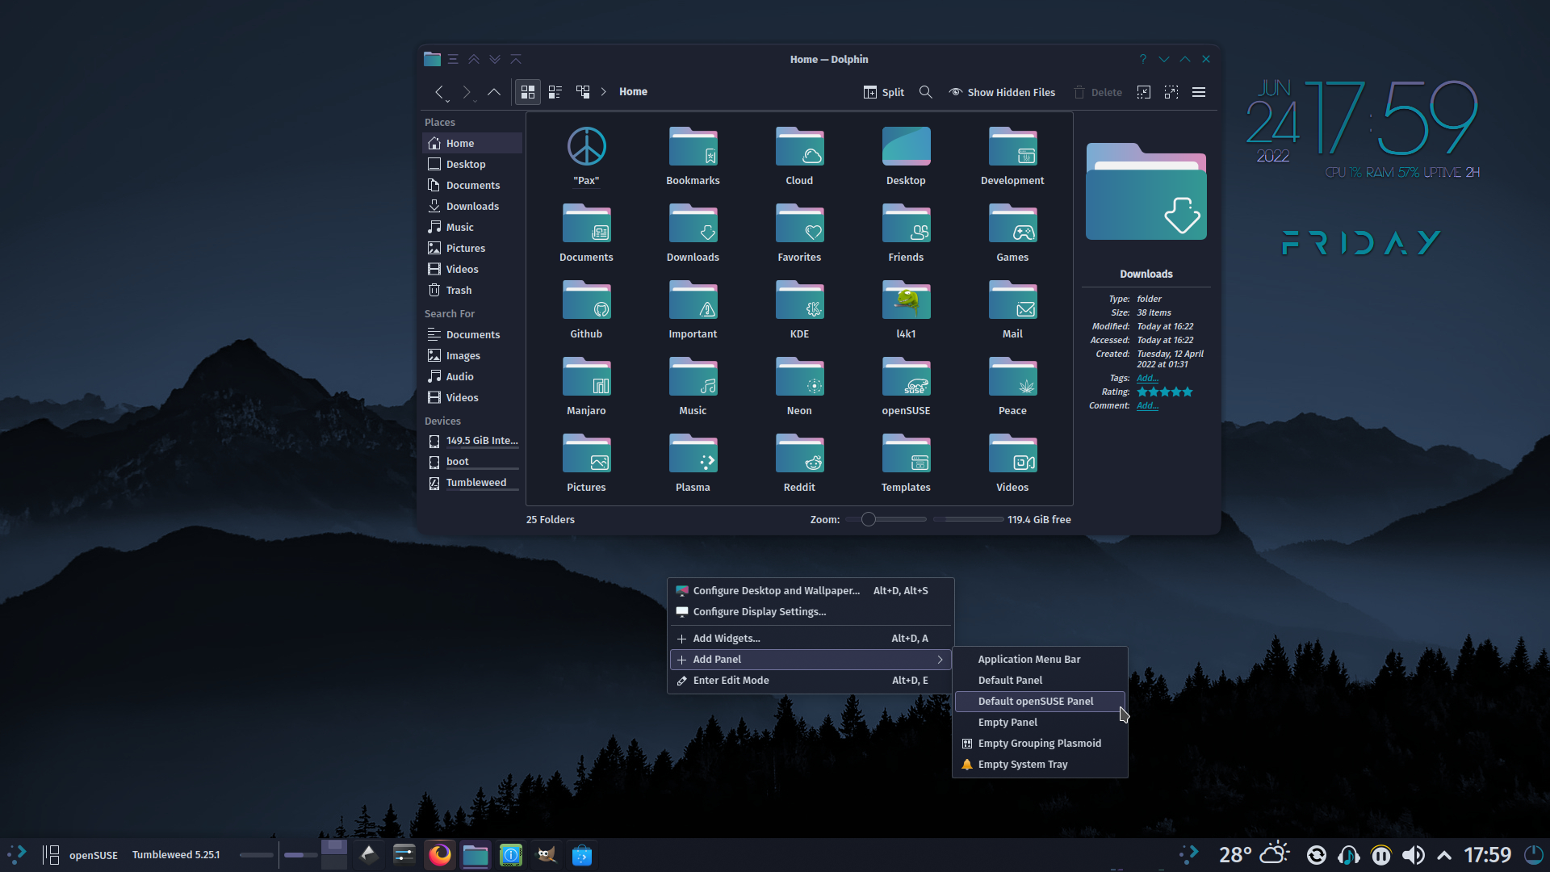
Task: Choose Configure Desktop and Wallpaper
Action: click(811, 591)
